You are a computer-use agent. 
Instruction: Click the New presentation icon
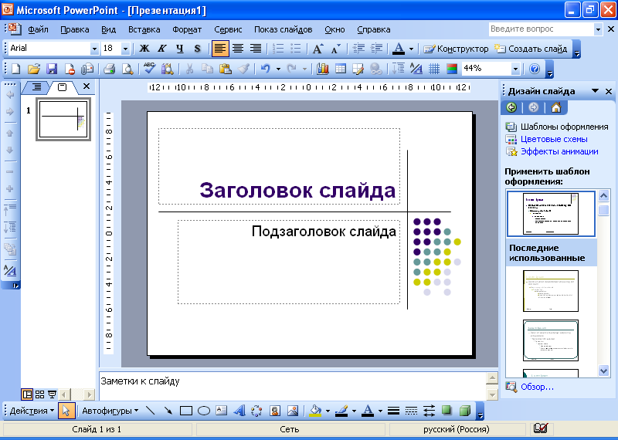point(15,69)
